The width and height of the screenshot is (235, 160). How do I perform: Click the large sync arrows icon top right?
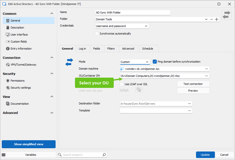click(226, 15)
